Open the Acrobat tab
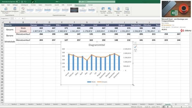Screen dimensions: 192x108 coord(69,5)
